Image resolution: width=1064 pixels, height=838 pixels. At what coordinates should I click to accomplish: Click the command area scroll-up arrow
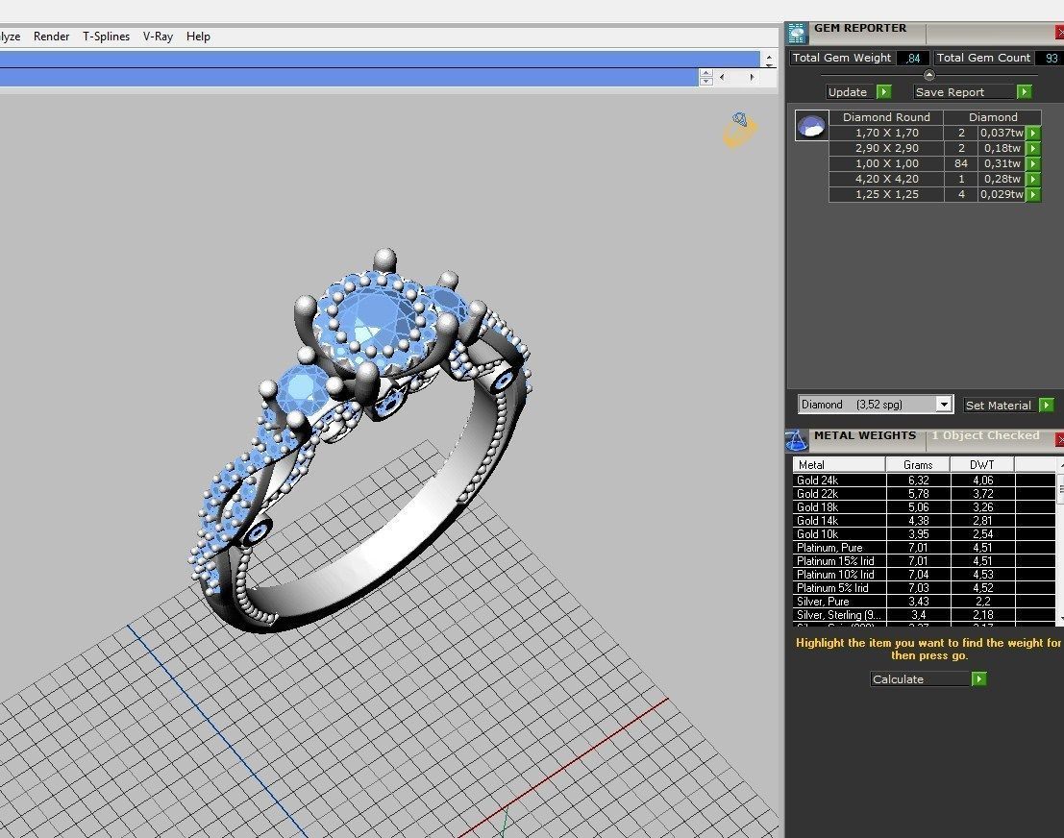click(x=769, y=59)
